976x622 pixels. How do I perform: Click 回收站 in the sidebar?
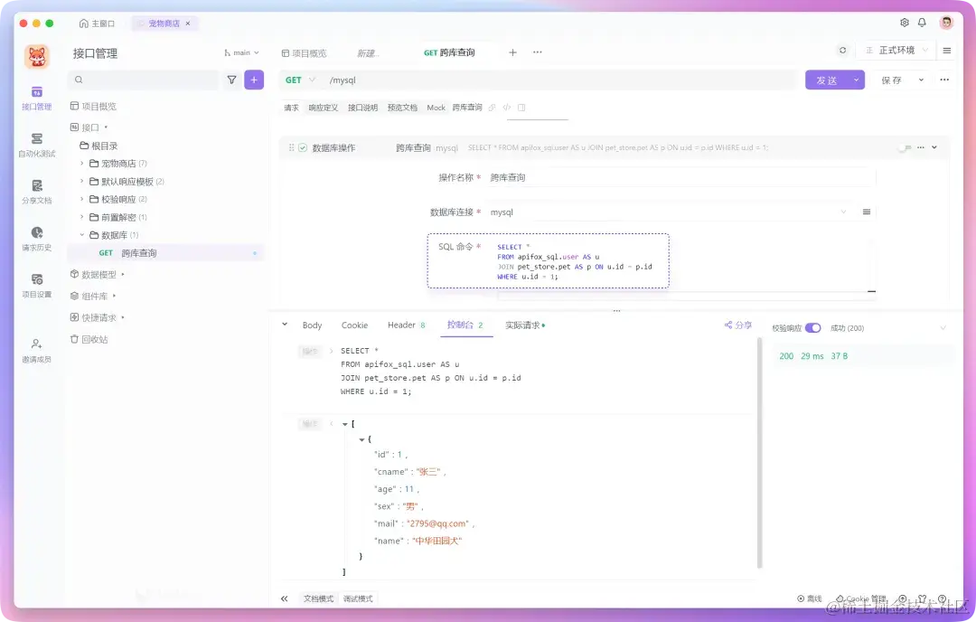click(89, 339)
